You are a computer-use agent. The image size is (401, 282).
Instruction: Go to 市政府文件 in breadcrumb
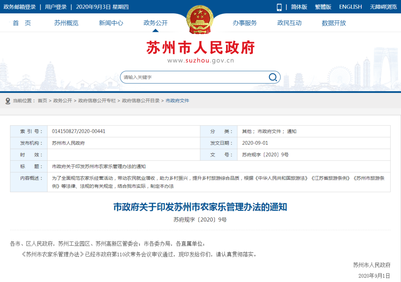click(x=177, y=101)
